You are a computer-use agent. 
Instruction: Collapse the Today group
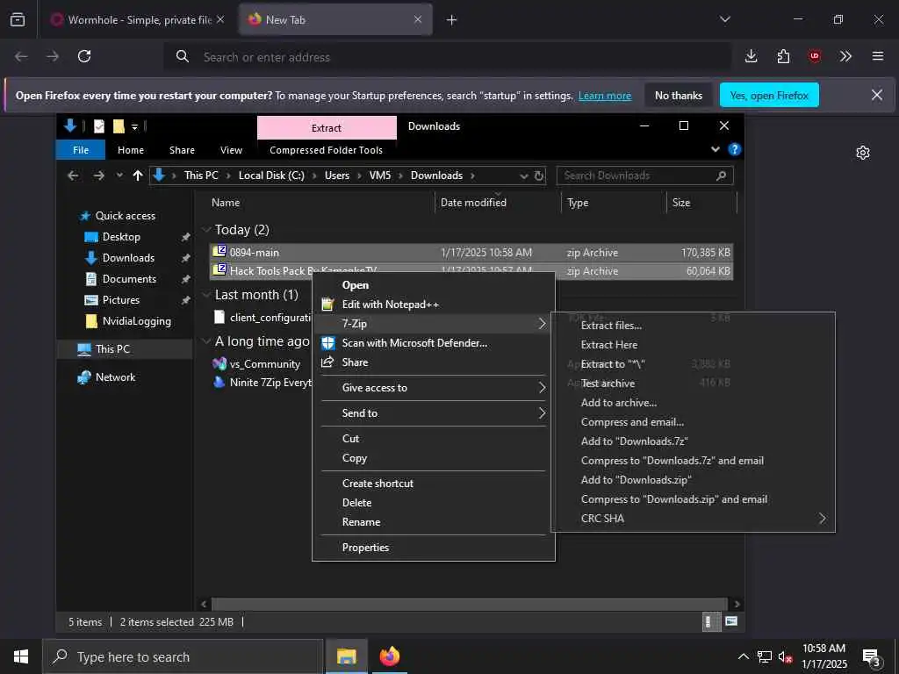206,230
